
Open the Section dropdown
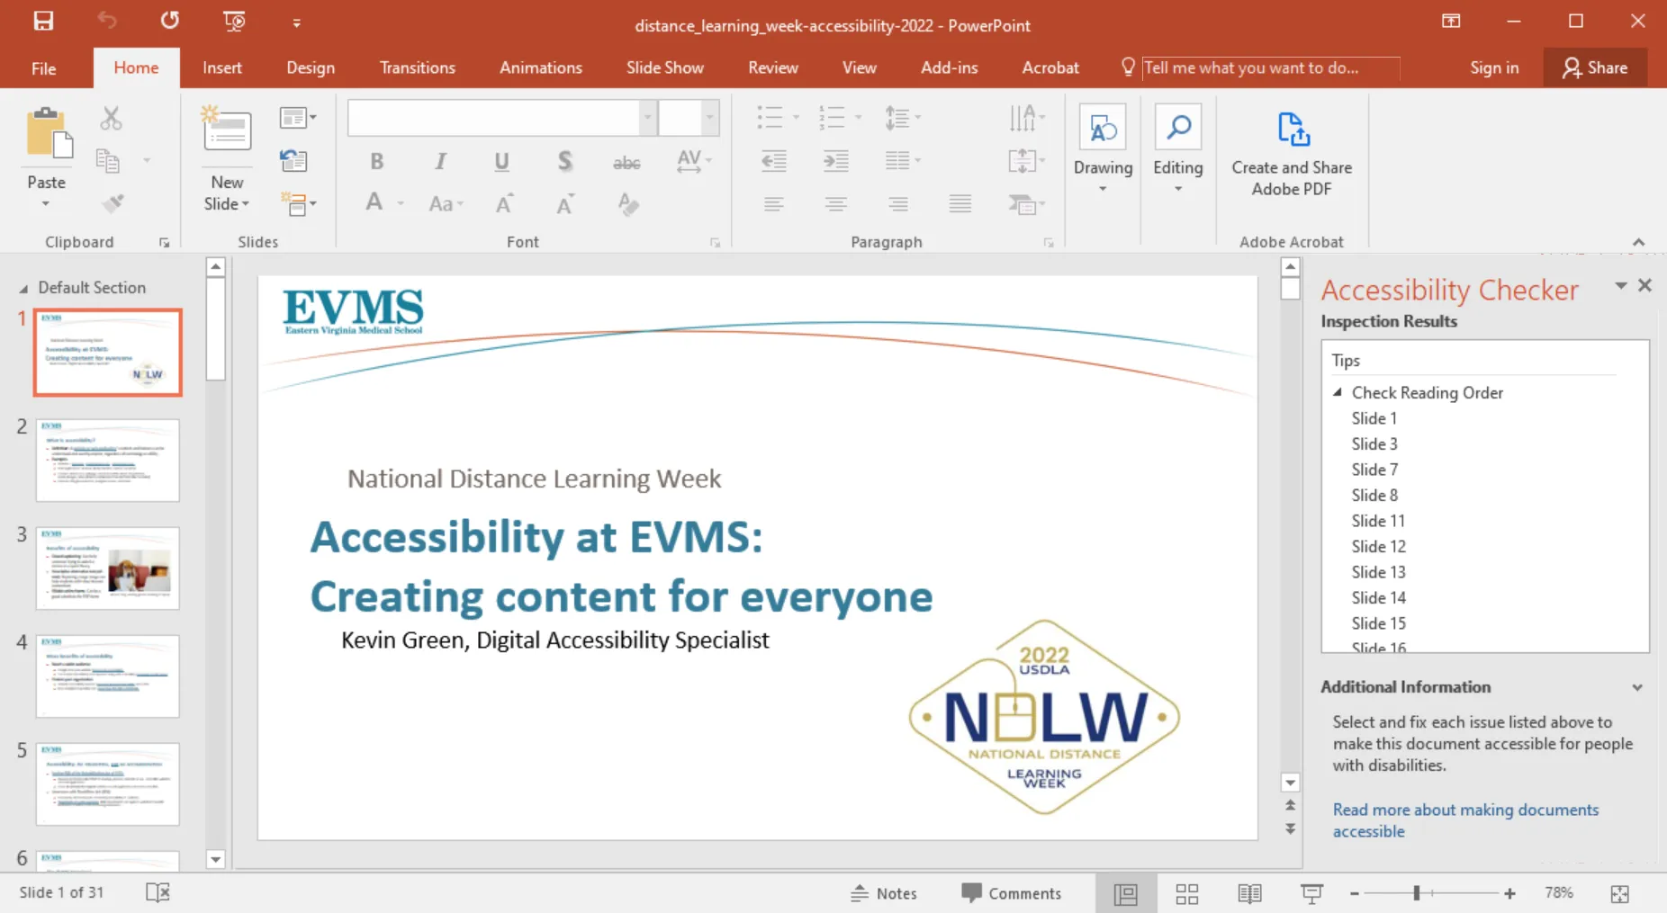pos(298,204)
